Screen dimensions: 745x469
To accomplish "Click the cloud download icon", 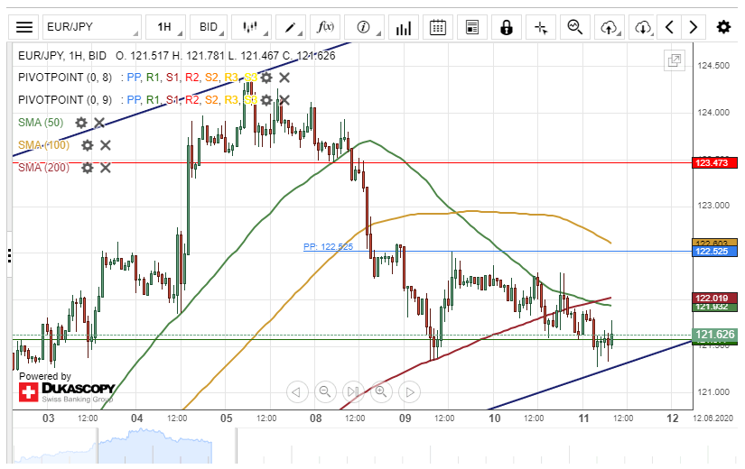I will pos(643,27).
